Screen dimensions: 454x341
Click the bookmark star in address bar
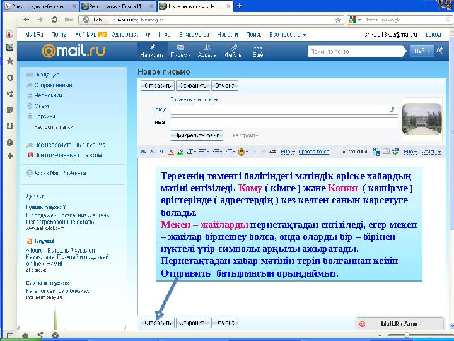[338, 20]
